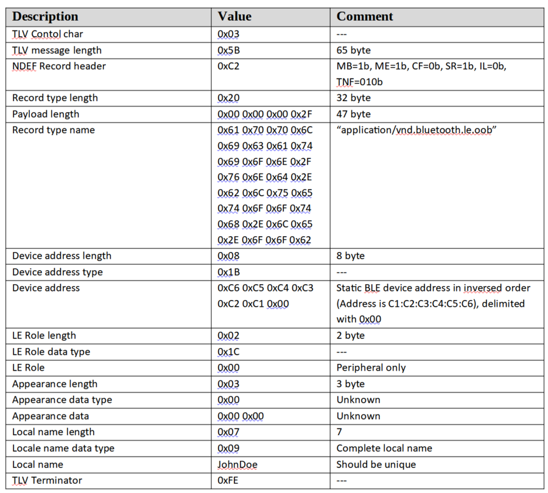Click the Complete local name comment
This screenshot has width=548, height=493.
(x=384, y=448)
